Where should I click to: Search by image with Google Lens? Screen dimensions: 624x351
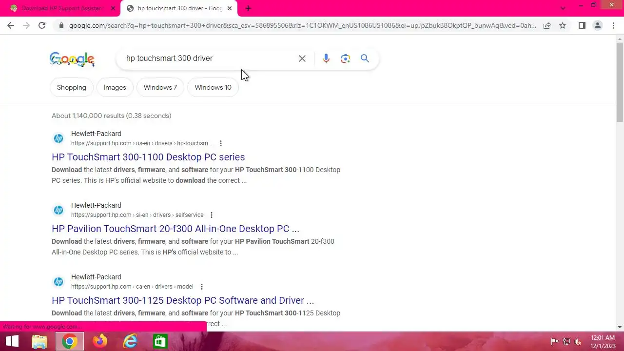click(346, 58)
